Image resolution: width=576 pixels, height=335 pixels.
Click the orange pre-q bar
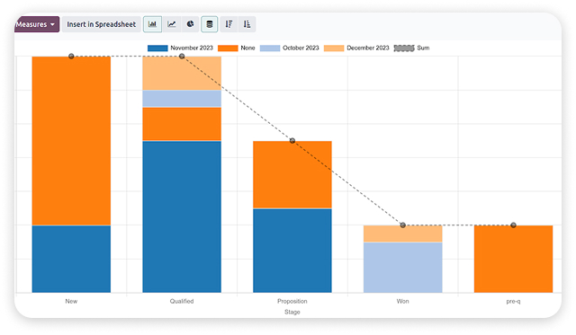coord(514,259)
